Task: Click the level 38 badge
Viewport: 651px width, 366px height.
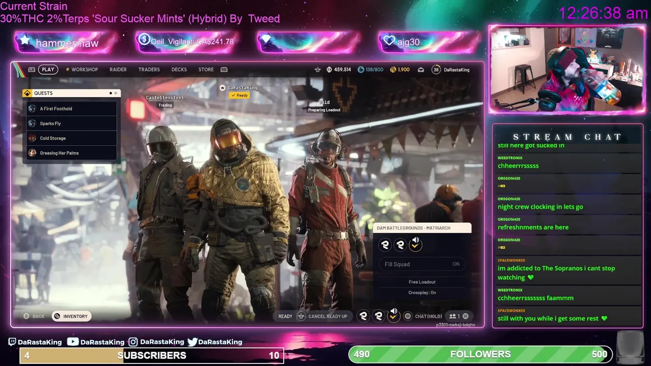Action: [436, 70]
